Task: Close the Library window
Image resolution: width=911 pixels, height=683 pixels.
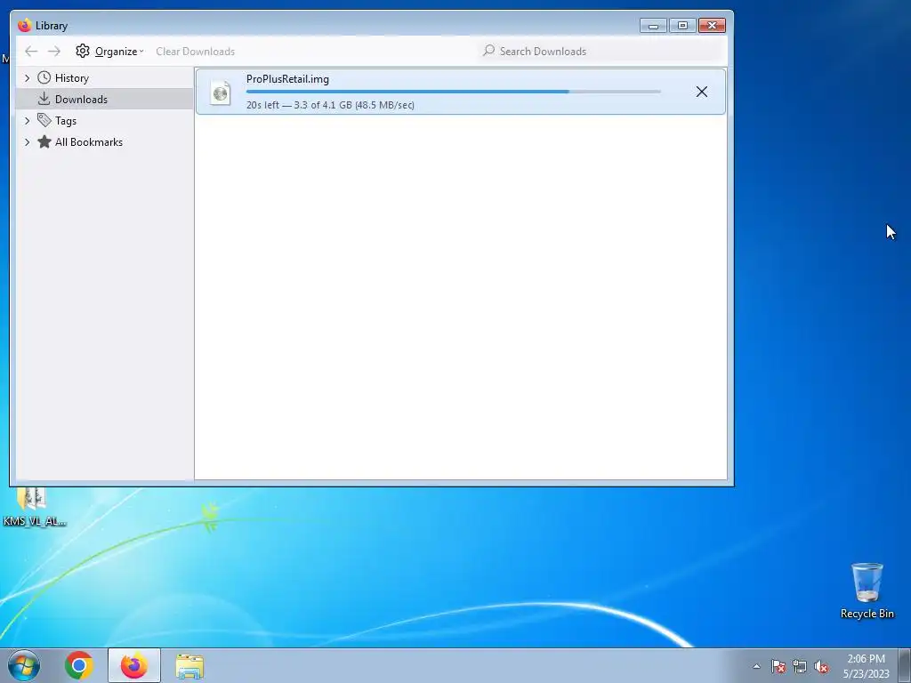Action: [712, 26]
